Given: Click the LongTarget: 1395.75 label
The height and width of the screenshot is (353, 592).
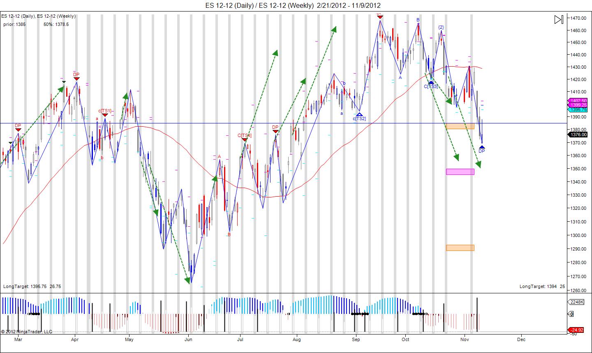Looking at the screenshot, I should (x=25, y=286).
